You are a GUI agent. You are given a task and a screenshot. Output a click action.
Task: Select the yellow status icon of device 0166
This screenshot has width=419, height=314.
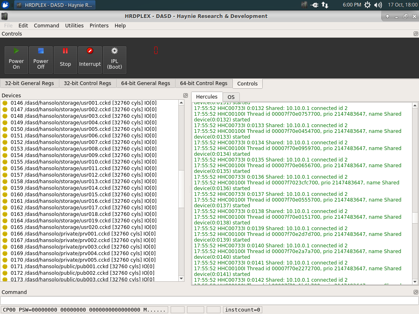point(5,233)
